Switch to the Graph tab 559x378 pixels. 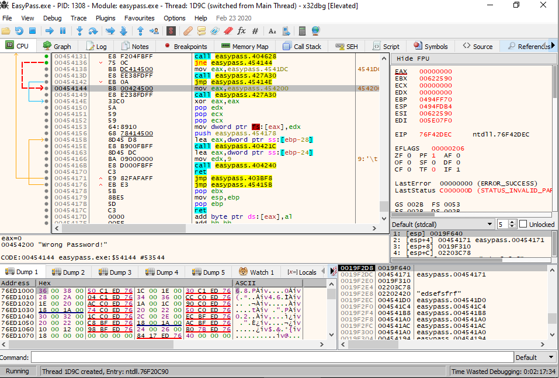[x=57, y=46]
